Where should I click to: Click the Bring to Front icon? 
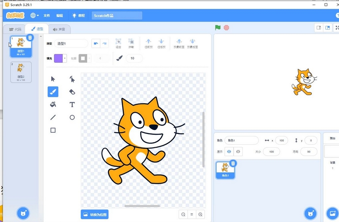(179, 43)
